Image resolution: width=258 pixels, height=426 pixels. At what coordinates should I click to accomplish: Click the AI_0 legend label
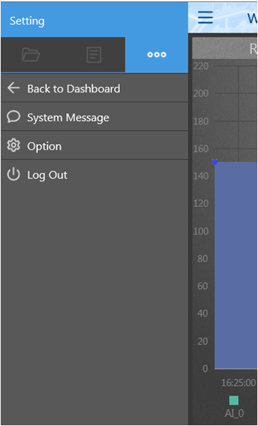[234, 413]
